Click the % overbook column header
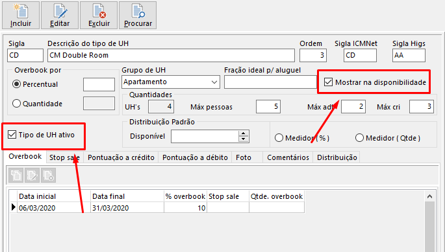 (x=185, y=196)
